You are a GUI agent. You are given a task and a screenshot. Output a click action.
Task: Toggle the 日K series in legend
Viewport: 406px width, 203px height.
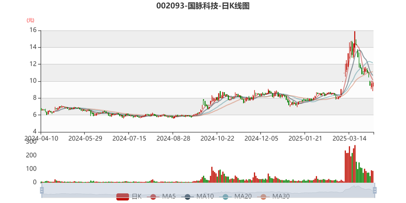click(x=129, y=197)
